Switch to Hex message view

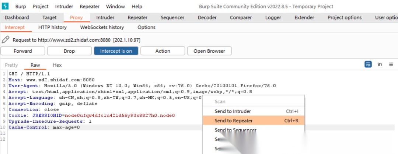57,65
